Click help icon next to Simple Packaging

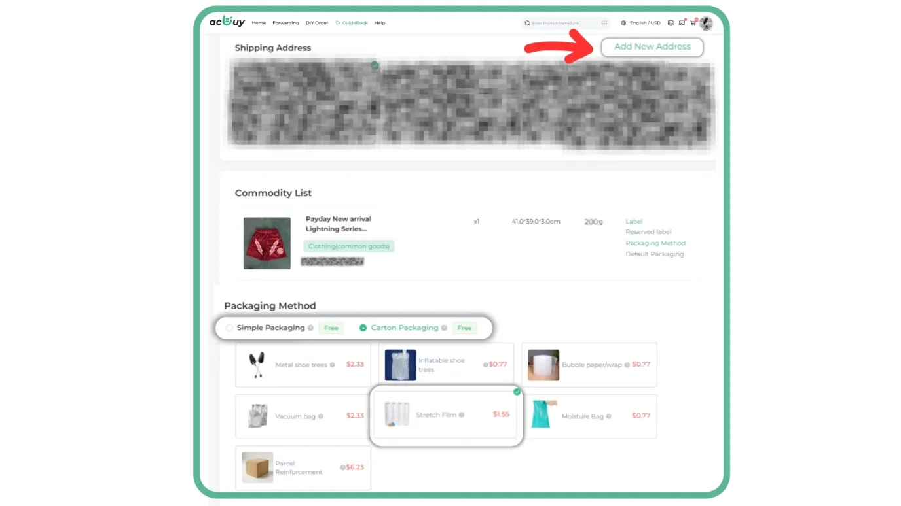click(x=310, y=328)
